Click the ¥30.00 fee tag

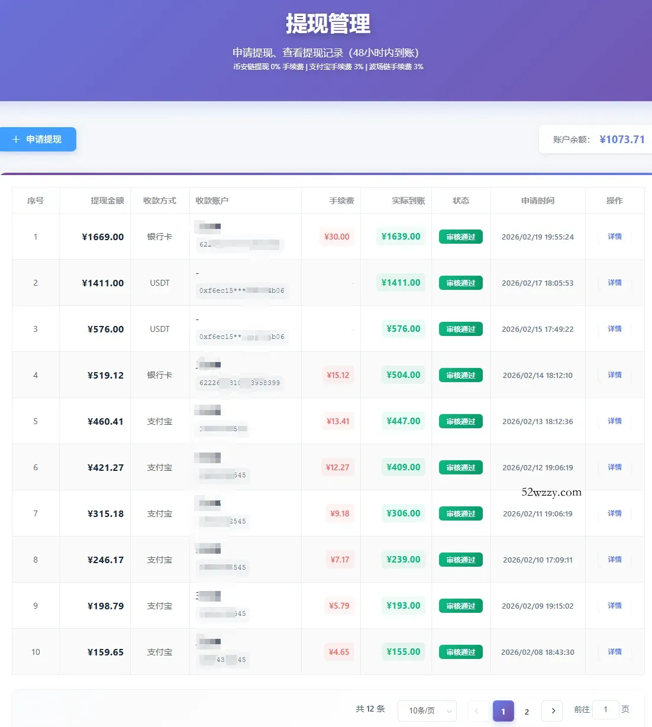(x=337, y=237)
